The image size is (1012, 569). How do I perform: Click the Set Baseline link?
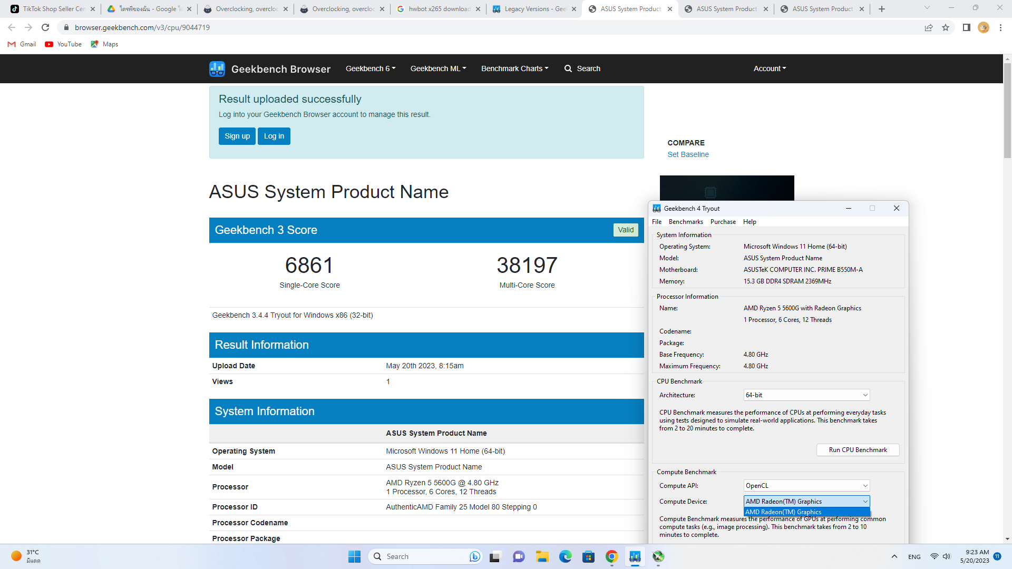tap(688, 154)
